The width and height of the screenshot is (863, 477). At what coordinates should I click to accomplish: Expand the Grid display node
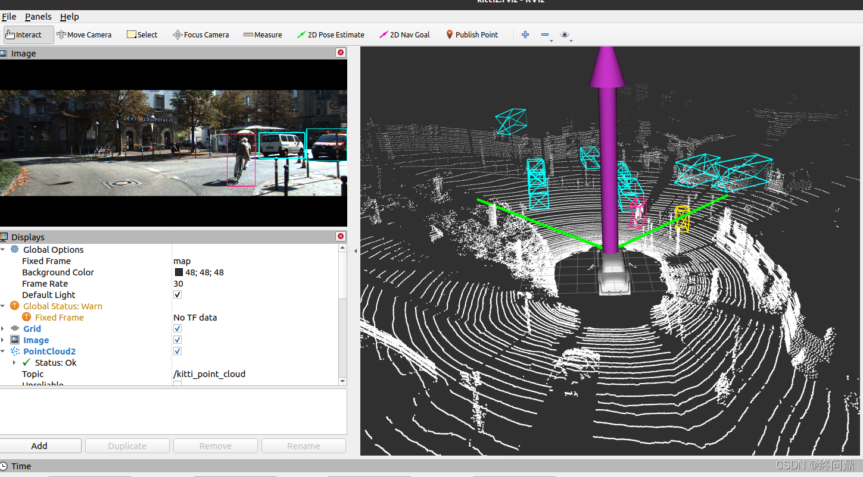pyautogui.click(x=3, y=329)
